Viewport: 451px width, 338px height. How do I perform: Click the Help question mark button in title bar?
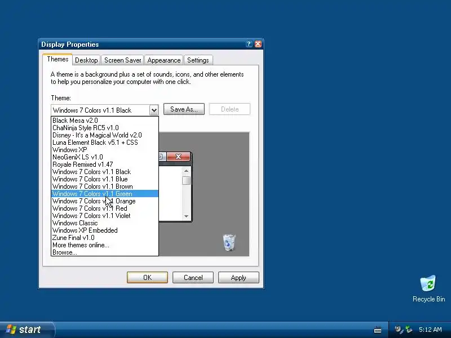click(249, 44)
